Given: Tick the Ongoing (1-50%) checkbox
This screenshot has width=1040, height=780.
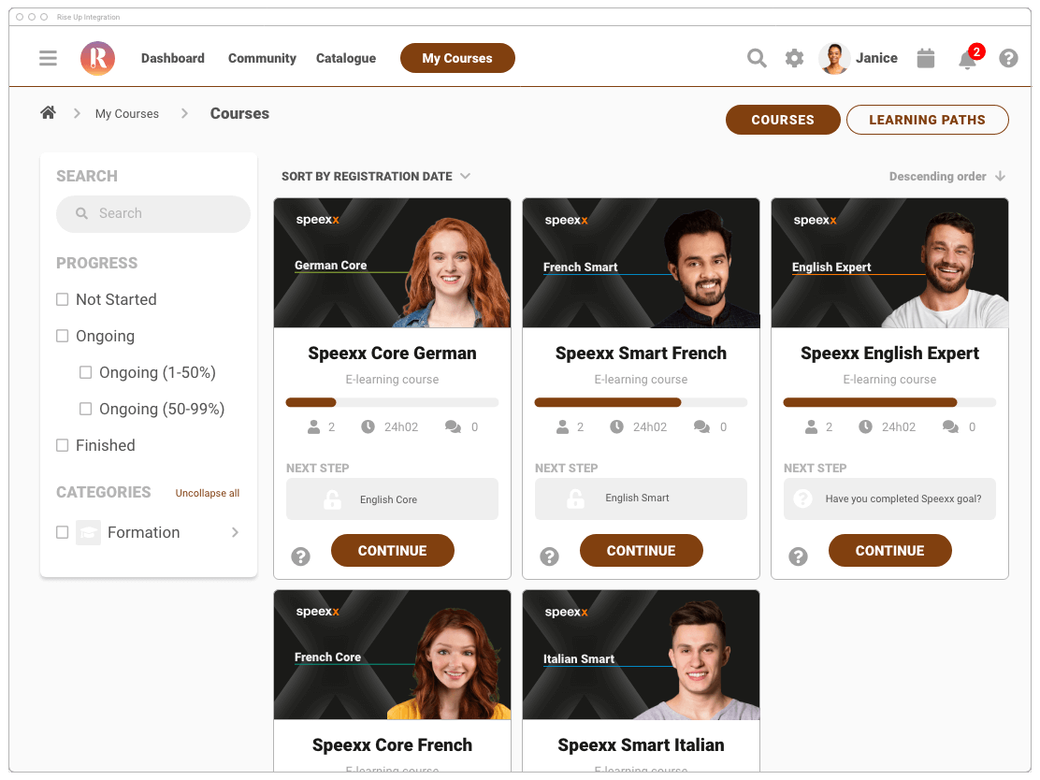Looking at the screenshot, I should tap(85, 373).
